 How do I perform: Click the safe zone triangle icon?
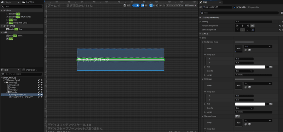pyautogui.click(x=163, y=5)
